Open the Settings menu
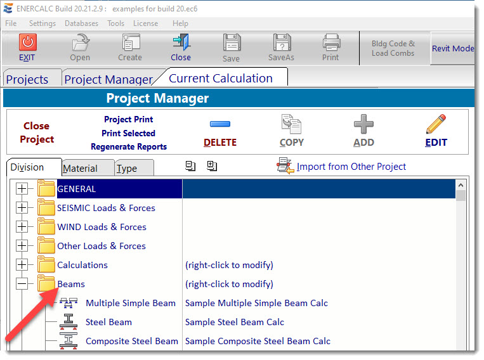Screen dimensions: 484x360 (42, 23)
